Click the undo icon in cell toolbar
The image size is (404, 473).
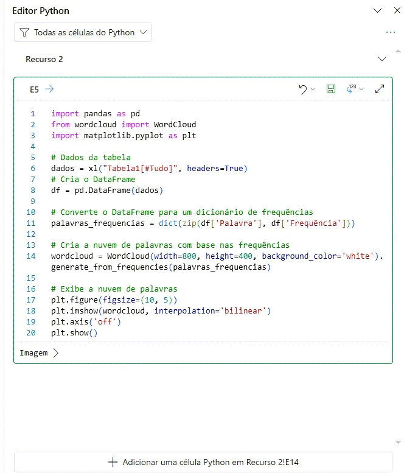pos(303,89)
